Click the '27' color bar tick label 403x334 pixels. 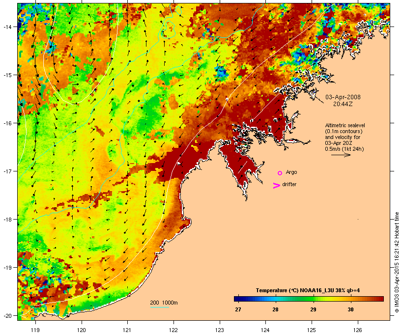238,309
